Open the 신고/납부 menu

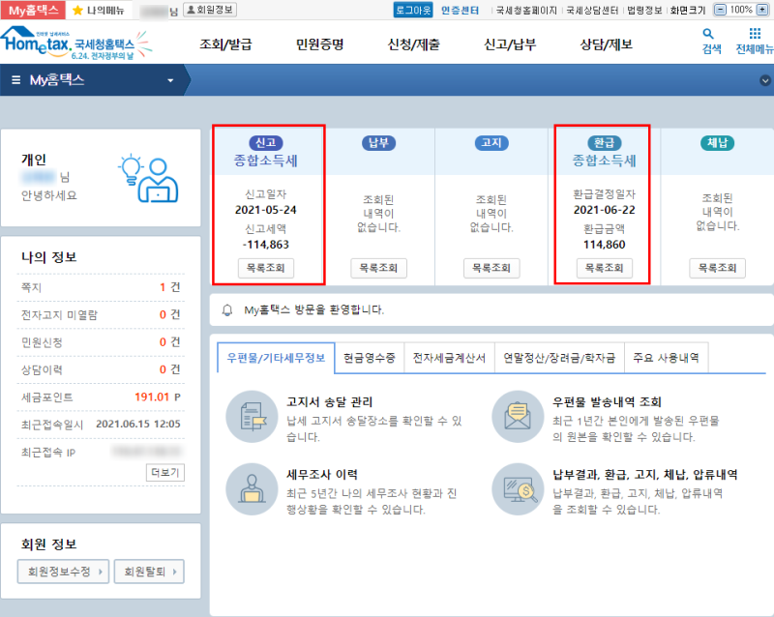pyautogui.click(x=510, y=44)
